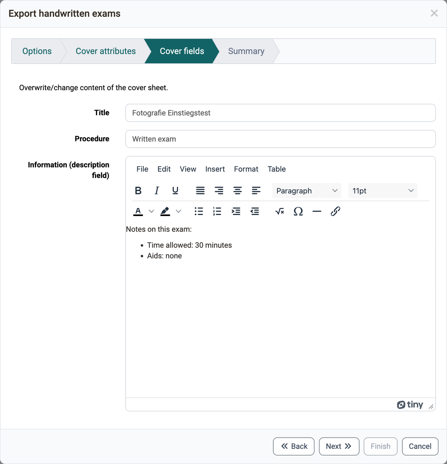Select the Cover fields wizard step
This screenshot has width=447, height=464.
[182, 51]
